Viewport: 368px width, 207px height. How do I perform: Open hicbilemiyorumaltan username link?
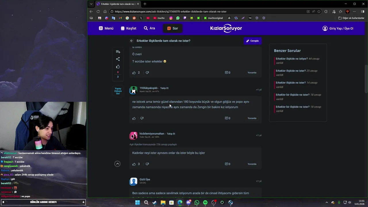tap(152, 134)
